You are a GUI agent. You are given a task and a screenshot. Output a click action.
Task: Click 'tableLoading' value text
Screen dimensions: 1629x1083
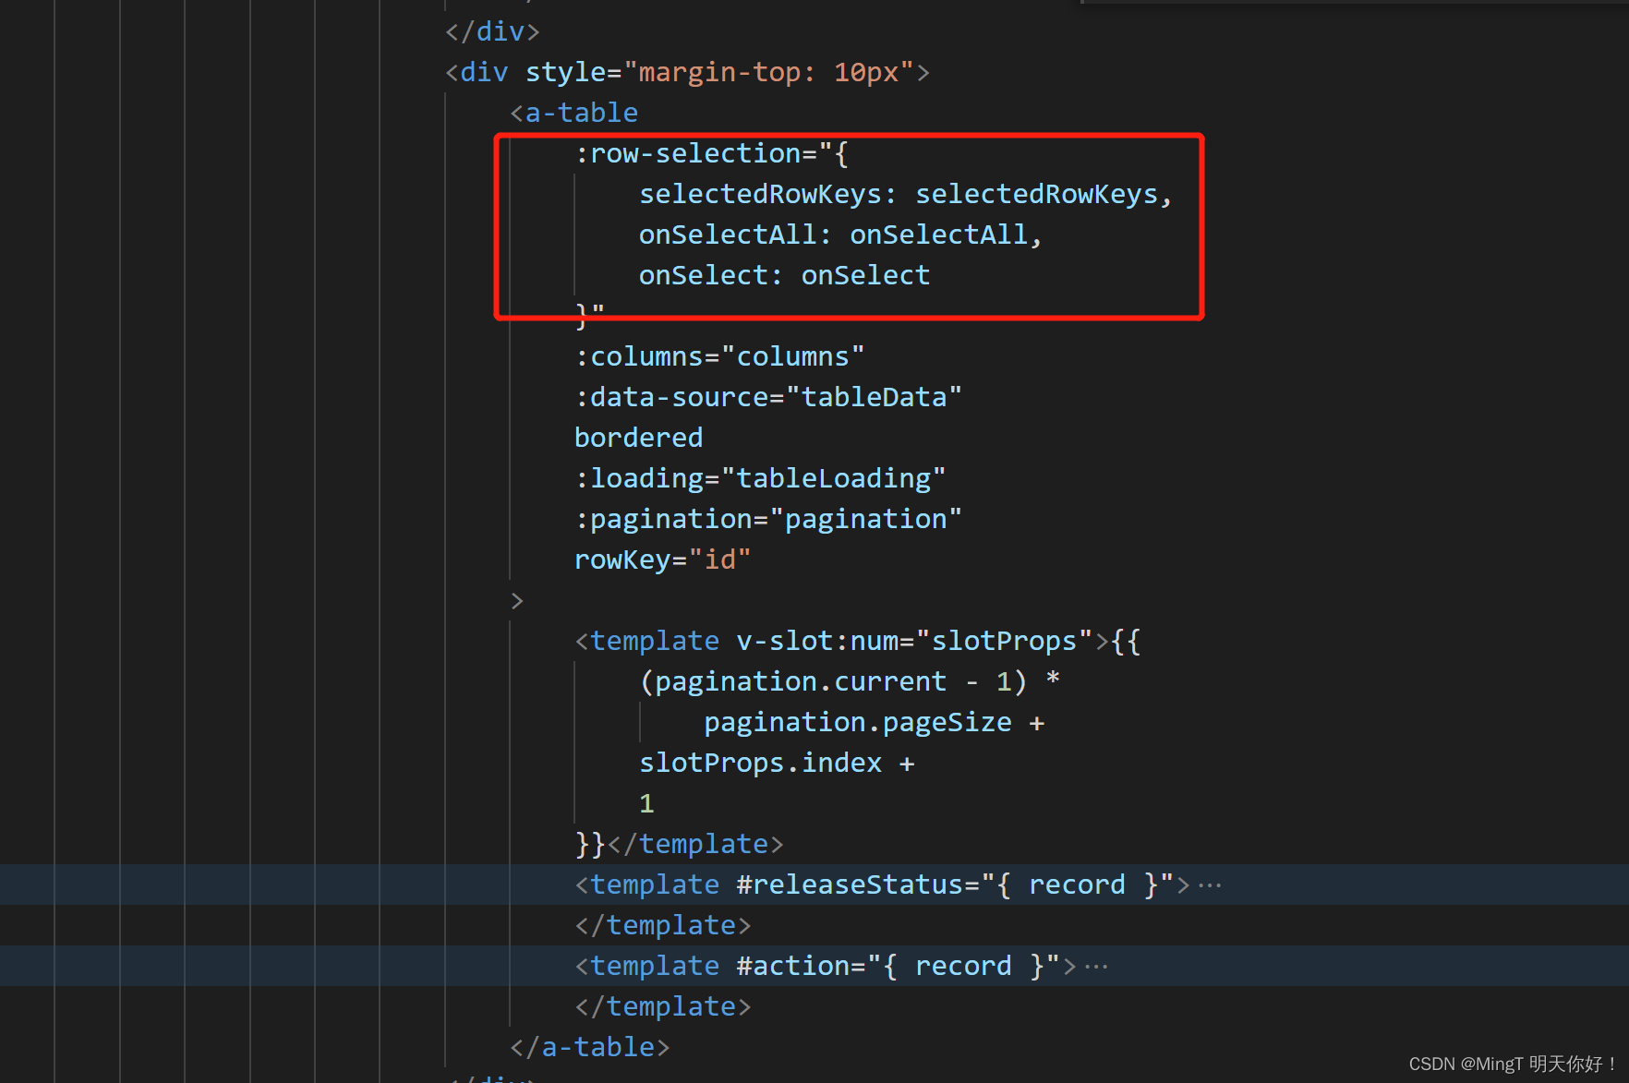coord(834,478)
